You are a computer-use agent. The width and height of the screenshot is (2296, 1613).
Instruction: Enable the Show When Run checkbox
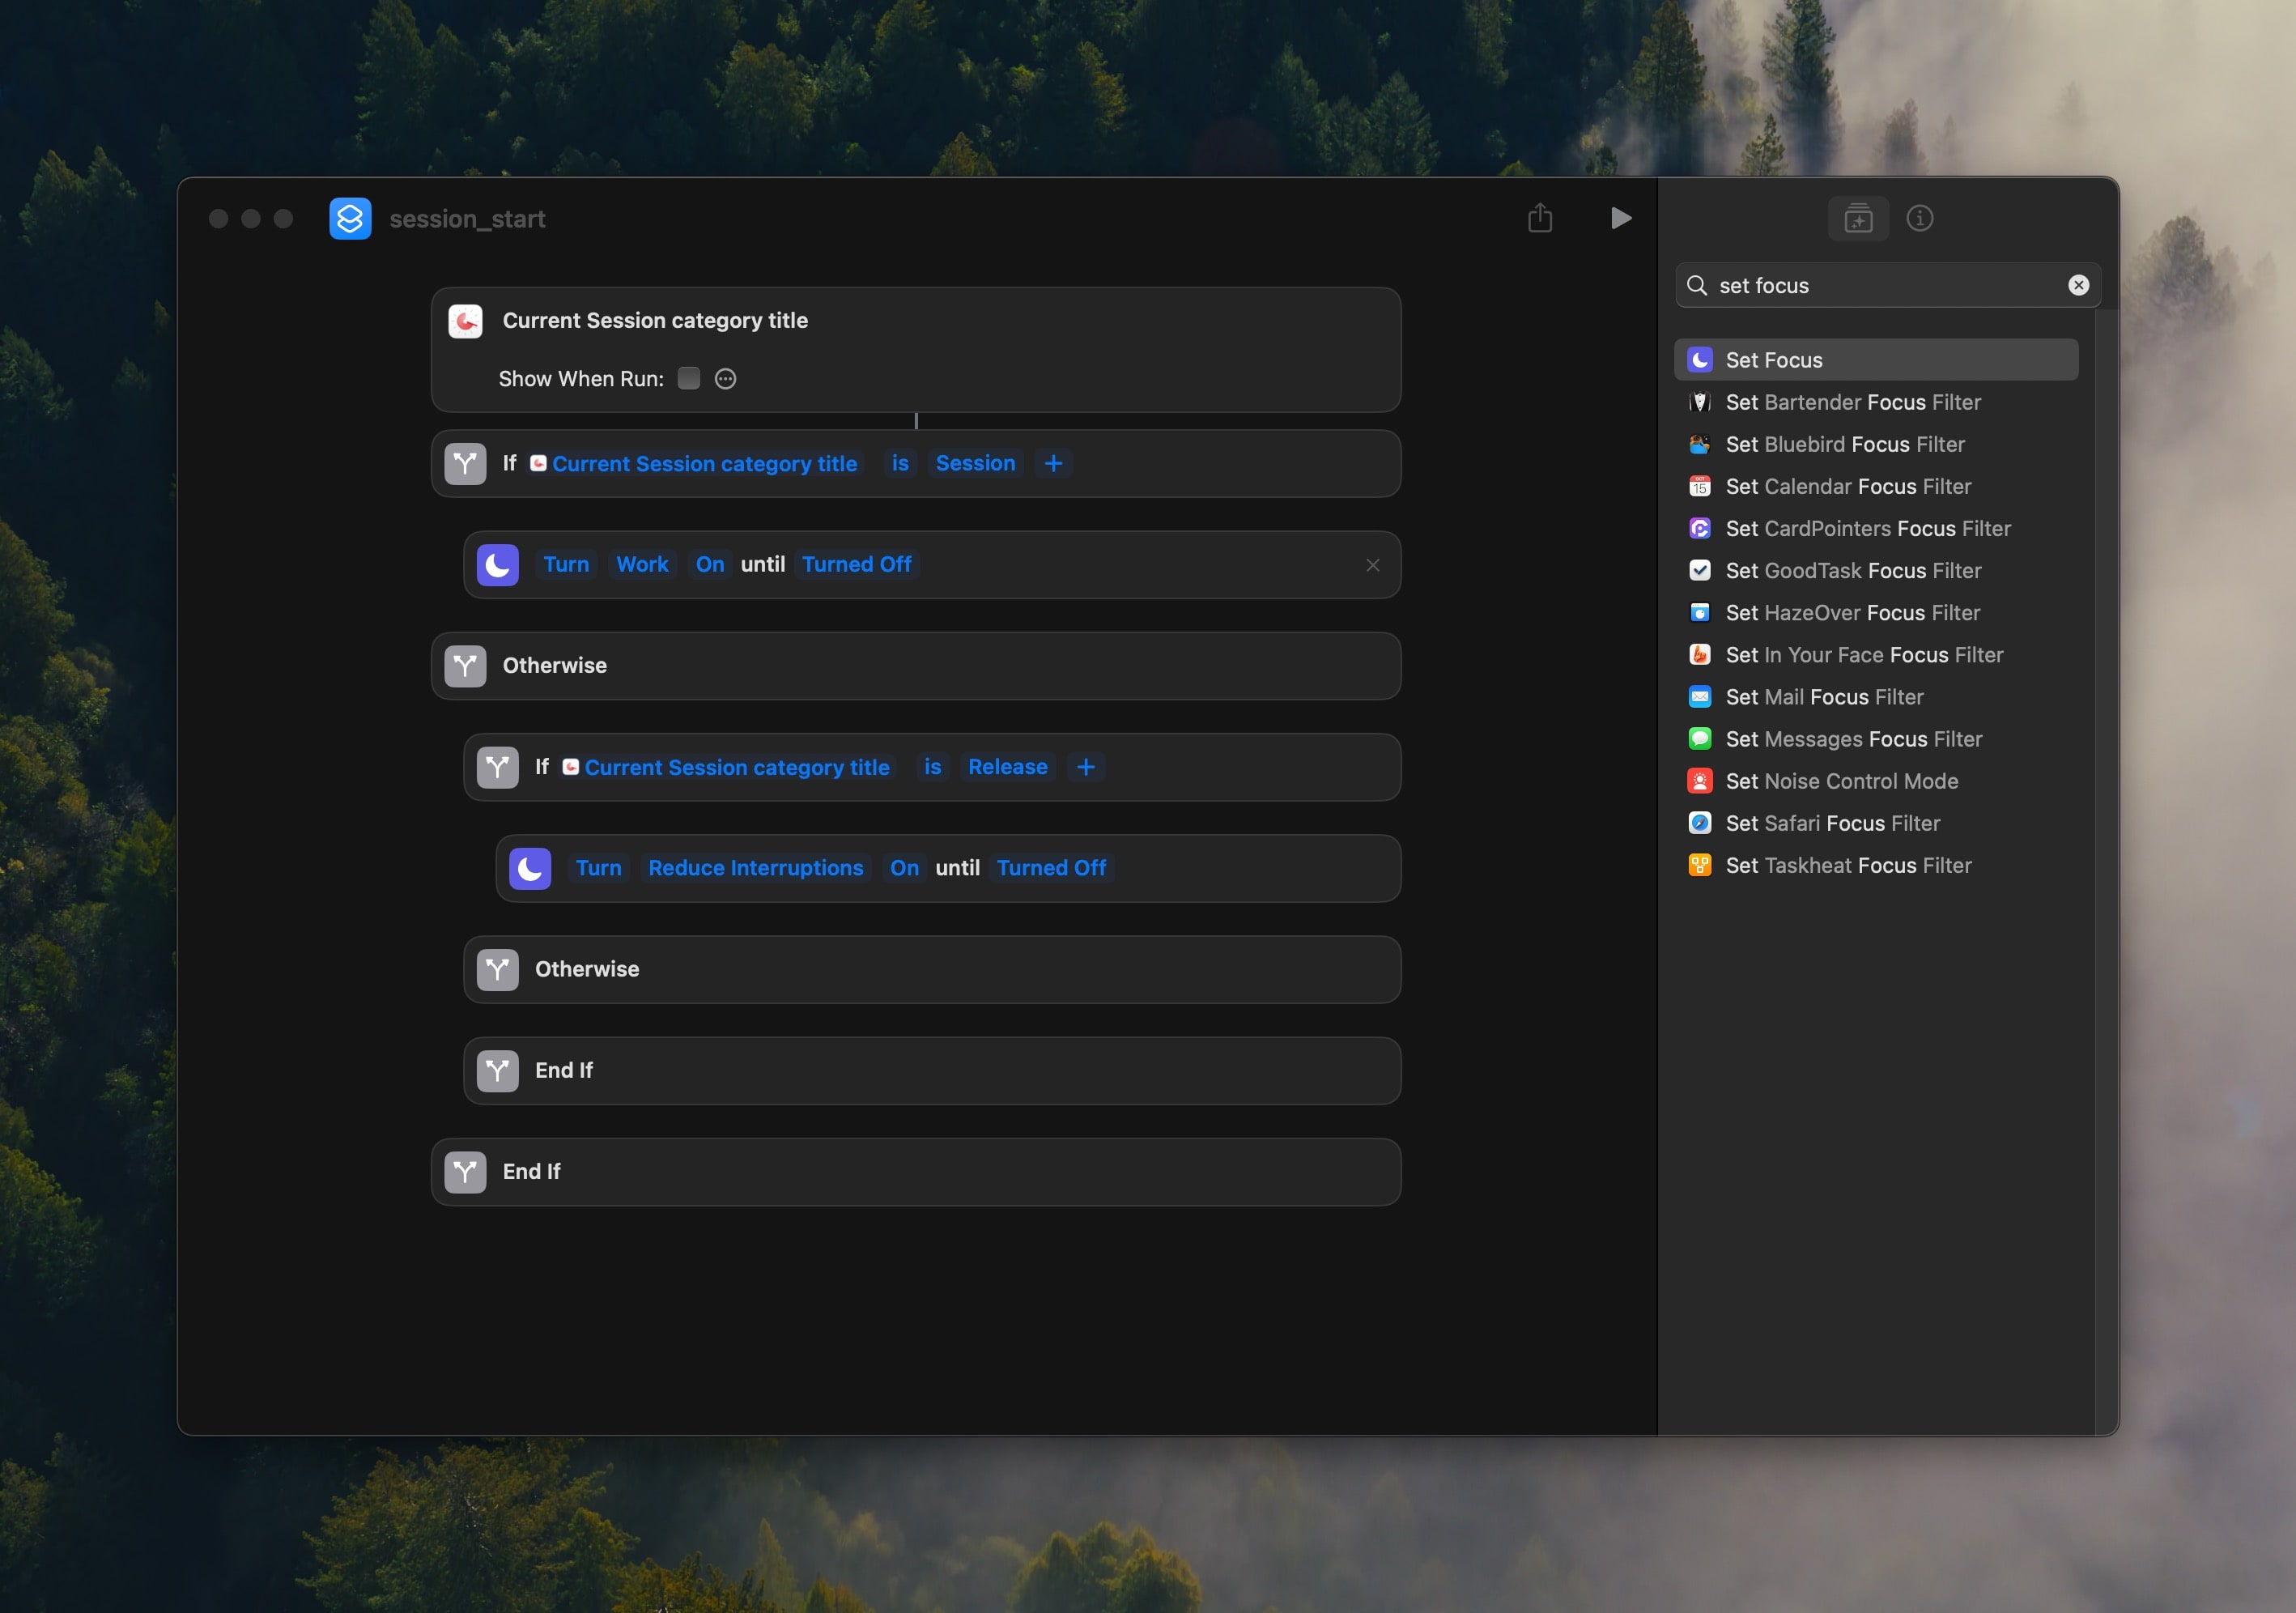point(688,378)
